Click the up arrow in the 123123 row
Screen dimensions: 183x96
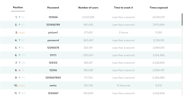(x=20, y=63)
